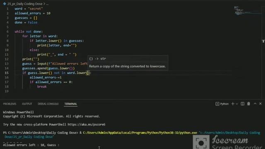
Task: Kill terminal with trash icon
Action: [248, 104]
